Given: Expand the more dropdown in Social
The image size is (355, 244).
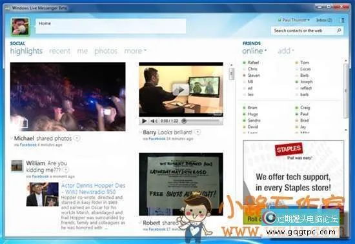Looking at the screenshot, I should click(136, 51).
